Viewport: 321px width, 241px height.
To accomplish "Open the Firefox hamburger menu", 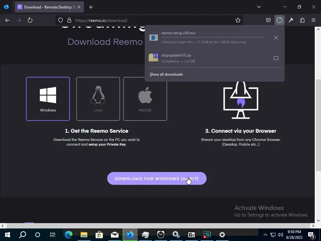I will pos(313,20).
